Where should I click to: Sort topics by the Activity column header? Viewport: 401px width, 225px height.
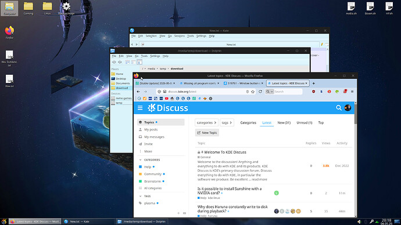pyautogui.click(x=342, y=143)
